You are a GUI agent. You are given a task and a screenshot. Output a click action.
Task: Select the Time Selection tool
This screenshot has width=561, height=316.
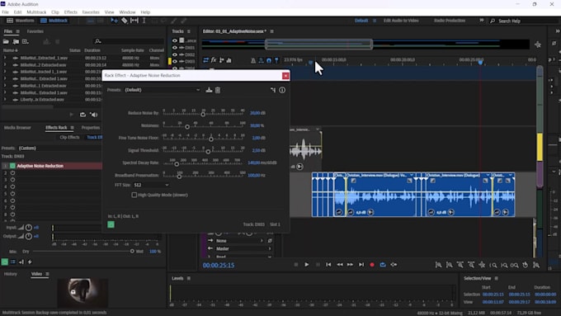coord(144,21)
